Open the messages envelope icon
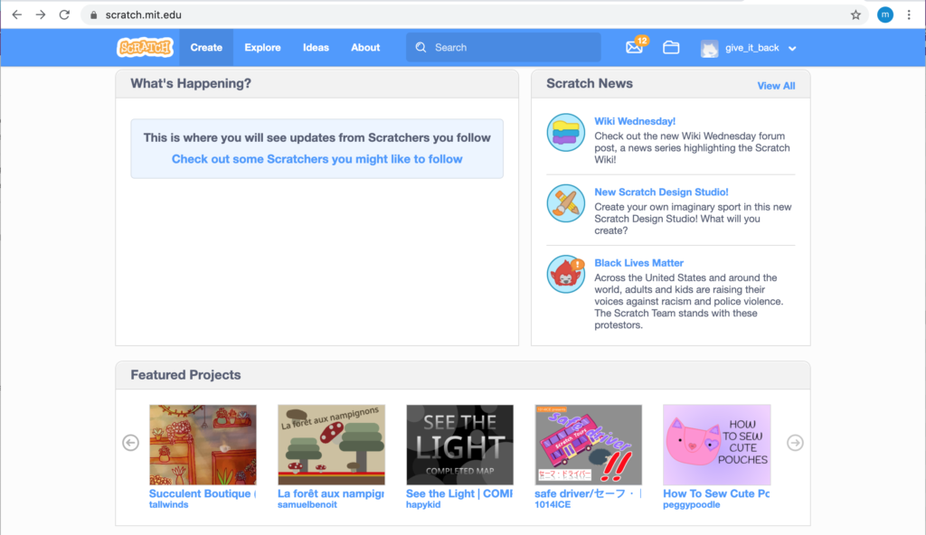926x535 pixels. (x=635, y=48)
